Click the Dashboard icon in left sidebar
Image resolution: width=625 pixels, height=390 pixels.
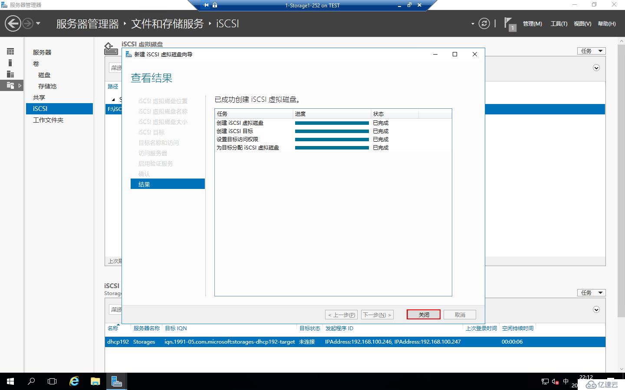(10, 52)
